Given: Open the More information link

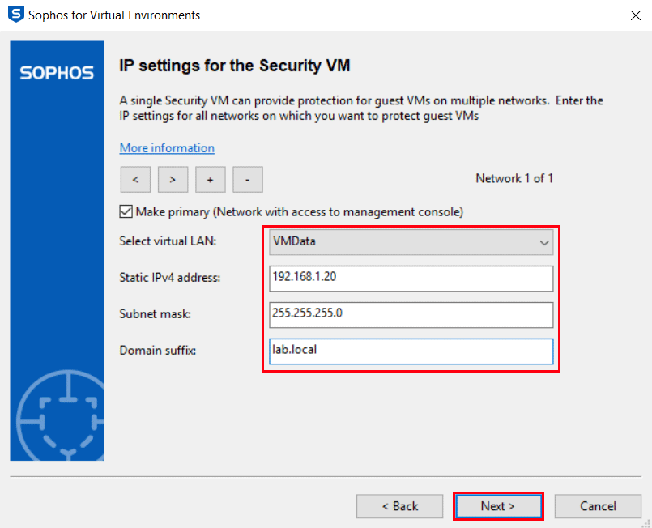Looking at the screenshot, I should pos(167,148).
